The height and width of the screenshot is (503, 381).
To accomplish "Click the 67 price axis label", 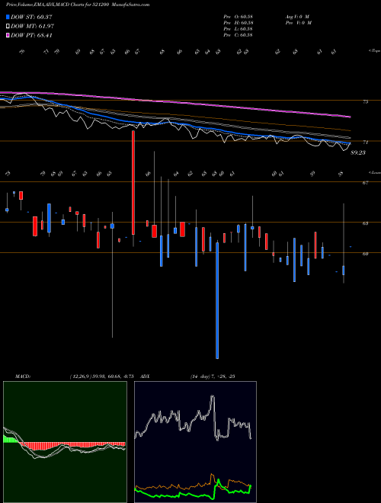I will click(x=365, y=183).
